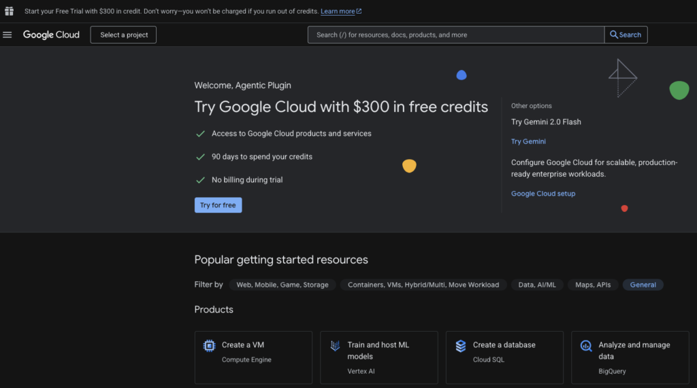Click the BigQuery icon on Analyze and manage data card
The height and width of the screenshot is (388, 697).
coord(586,346)
